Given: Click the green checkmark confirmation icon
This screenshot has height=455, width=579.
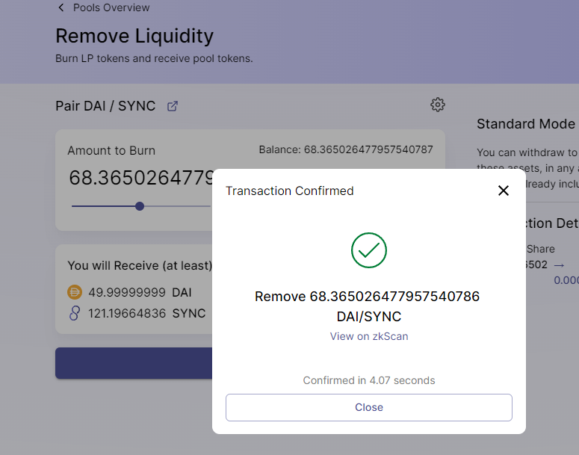Looking at the screenshot, I should point(369,250).
